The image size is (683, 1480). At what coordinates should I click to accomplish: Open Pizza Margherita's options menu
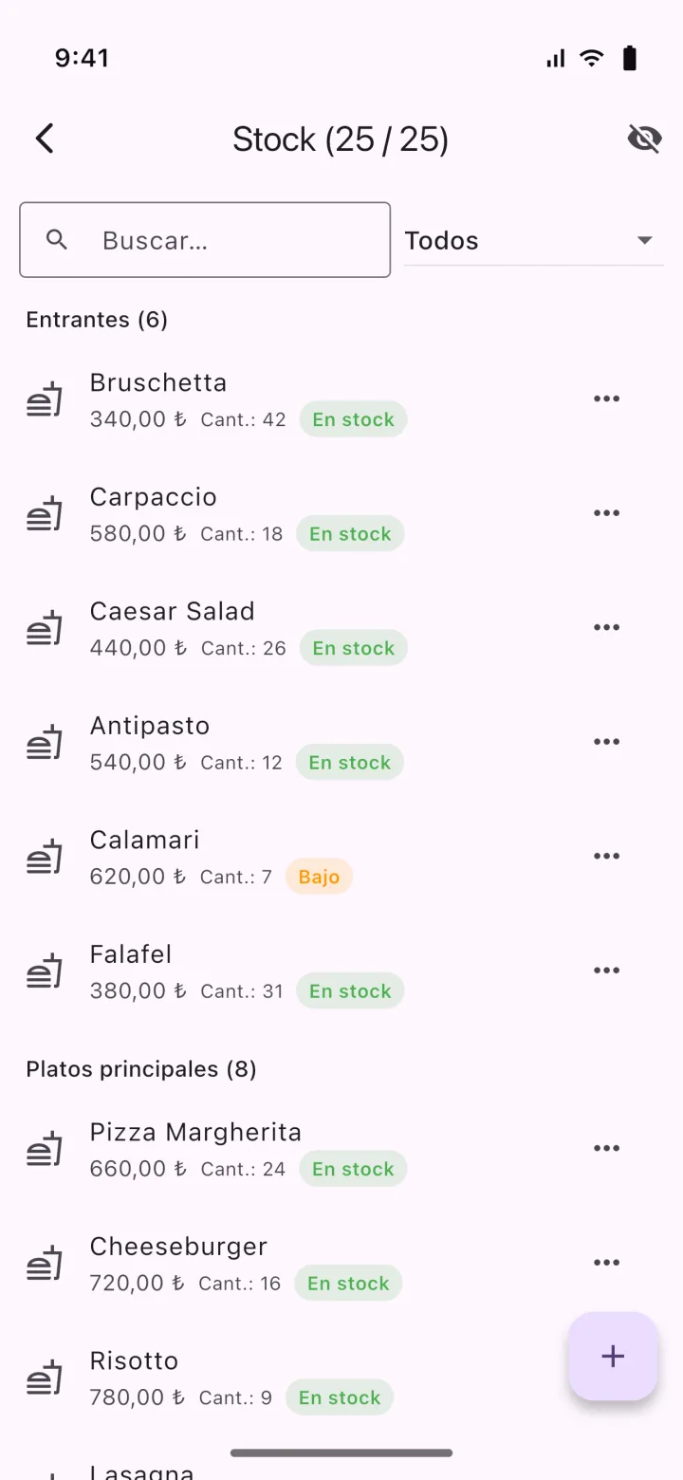606,1148
